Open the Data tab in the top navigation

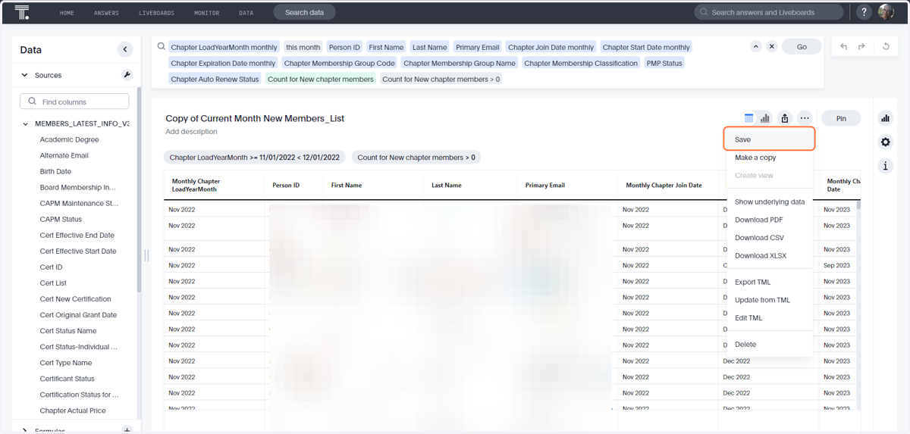tap(246, 13)
